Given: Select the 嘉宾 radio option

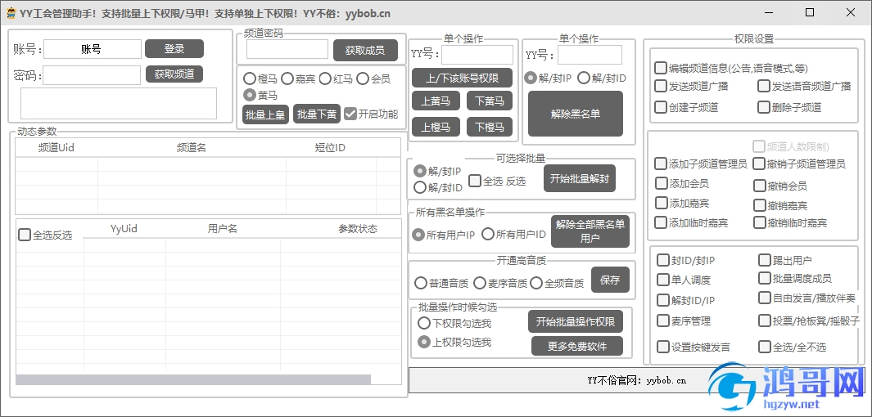Looking at the screenshot, I should (x=287, y=78).
